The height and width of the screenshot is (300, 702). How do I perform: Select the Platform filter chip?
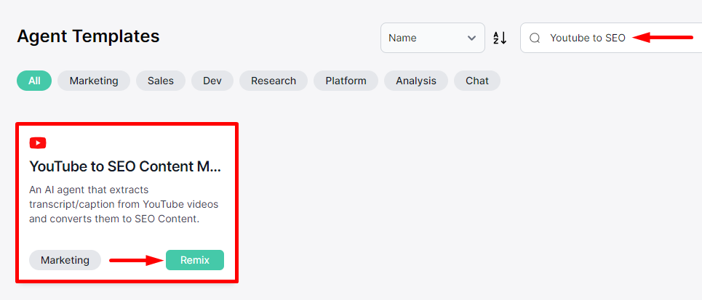click(x=346, y=81)
